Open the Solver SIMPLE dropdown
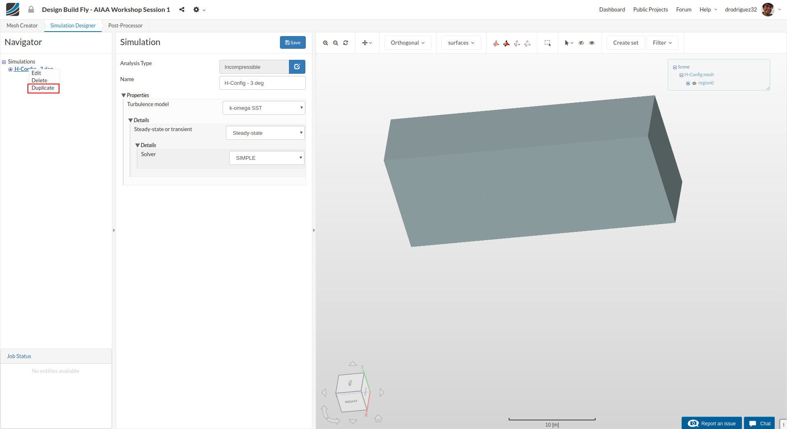The width and height of the screenshot is (787, 429). (267, 158)
